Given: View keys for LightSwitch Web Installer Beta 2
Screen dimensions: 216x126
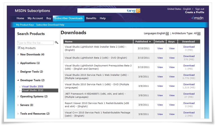Looking at the screenshot, I should point(172,48).
